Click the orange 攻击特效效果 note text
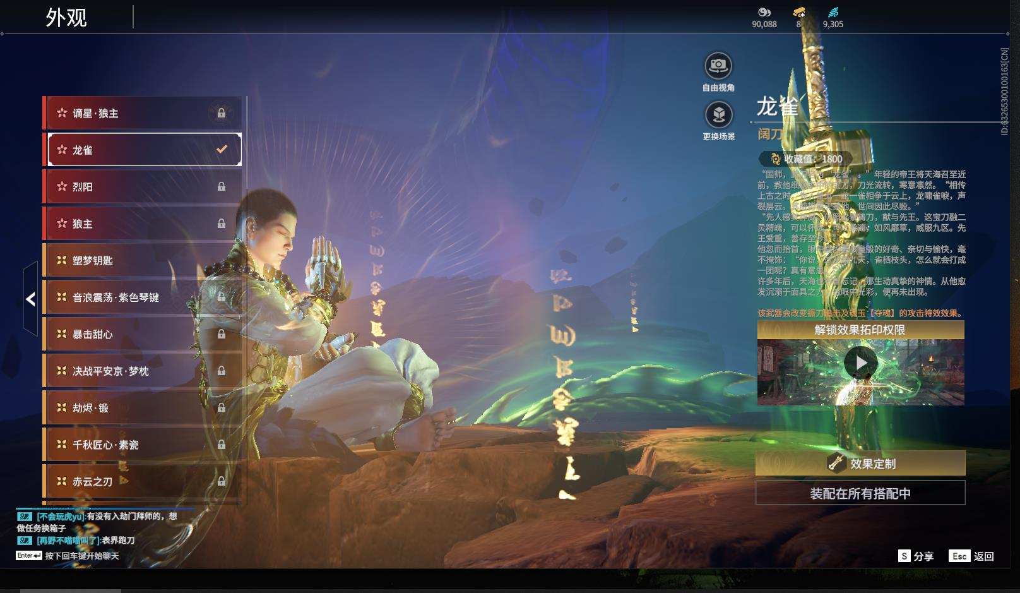1020x593 pixels. [861, 313]
